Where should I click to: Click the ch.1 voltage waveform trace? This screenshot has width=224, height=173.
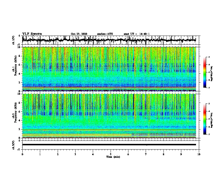click(109, 40)
